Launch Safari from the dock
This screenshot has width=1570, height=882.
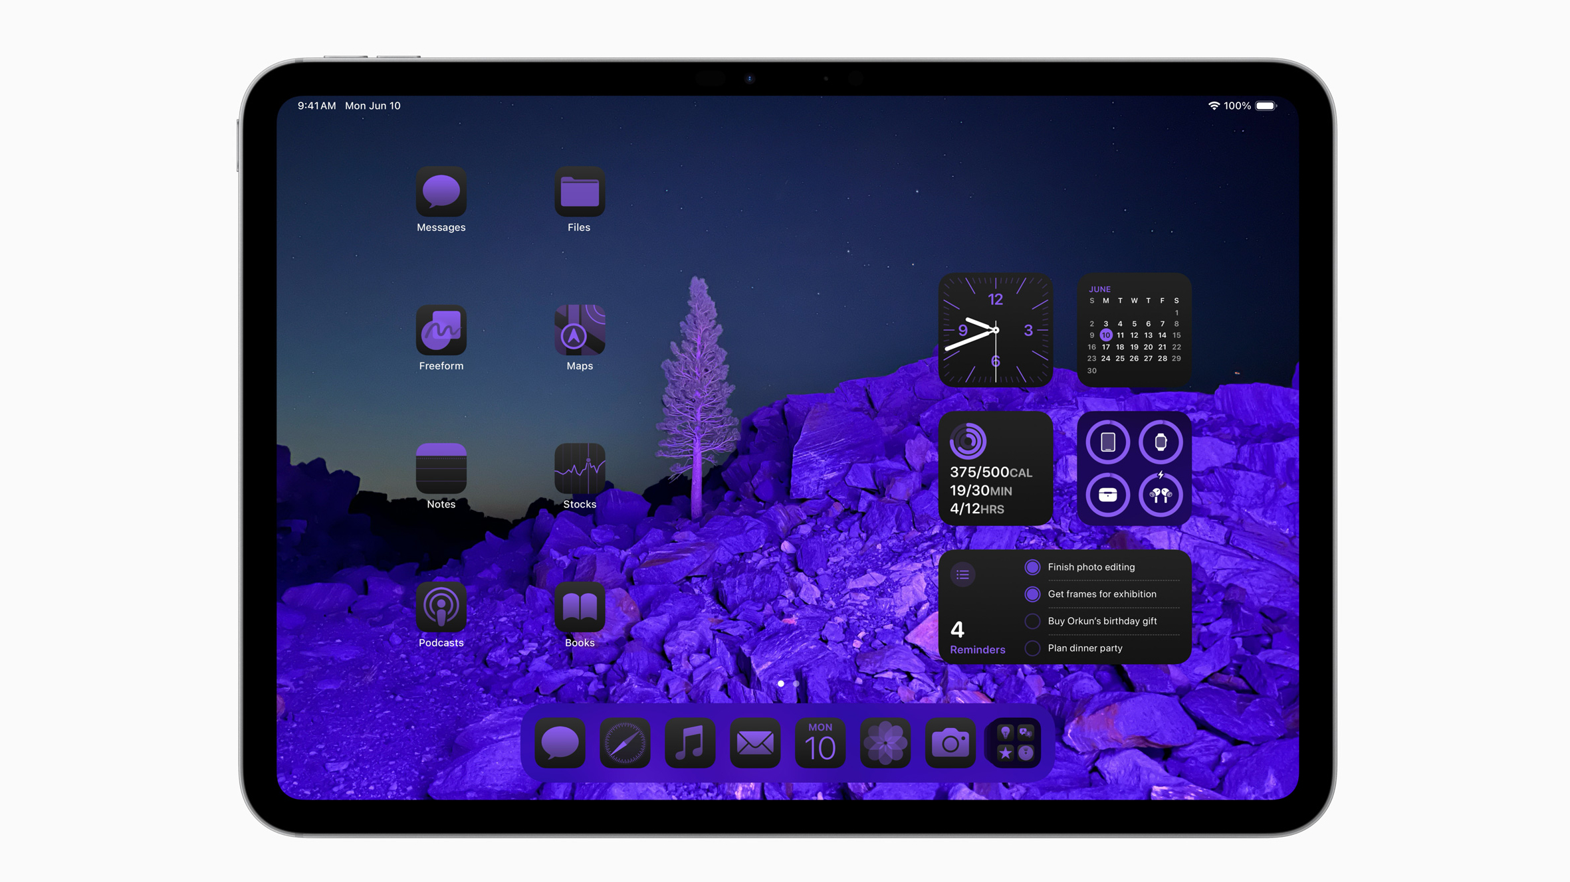pyautogui.click(x=623, y=742)
